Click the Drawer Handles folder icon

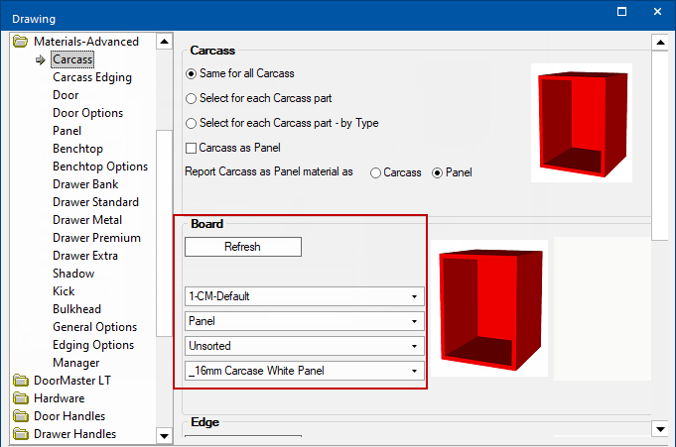(20, 434)
